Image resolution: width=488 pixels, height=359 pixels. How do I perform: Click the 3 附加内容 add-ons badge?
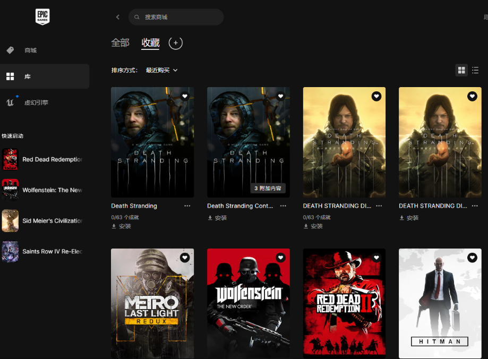268,189
